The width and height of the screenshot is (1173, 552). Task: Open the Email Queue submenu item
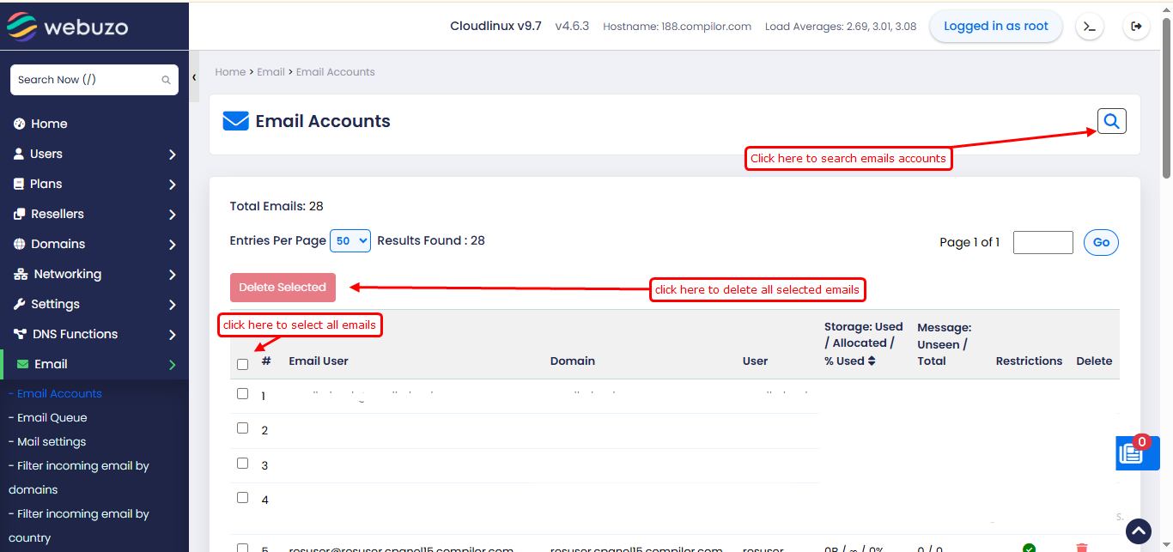[x=52, y=418]
